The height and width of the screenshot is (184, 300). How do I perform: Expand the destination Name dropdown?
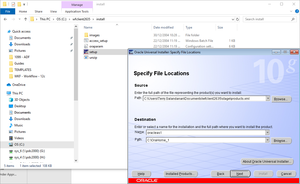pos(268,133)
